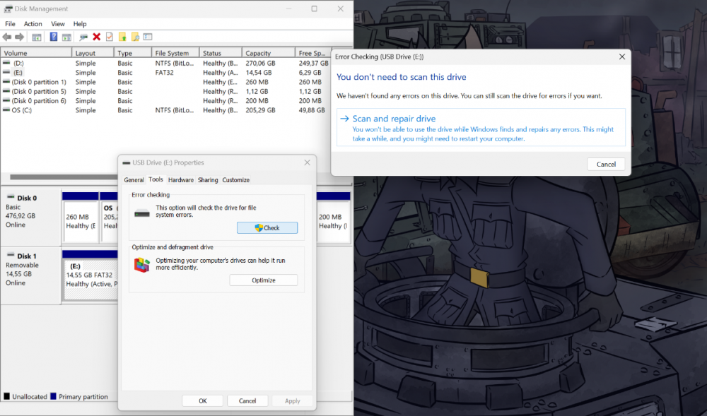Click the Apply button in Properties
The height and width of the screenshot is (416, 707).
pyautogui.click(x=292, y=400)
